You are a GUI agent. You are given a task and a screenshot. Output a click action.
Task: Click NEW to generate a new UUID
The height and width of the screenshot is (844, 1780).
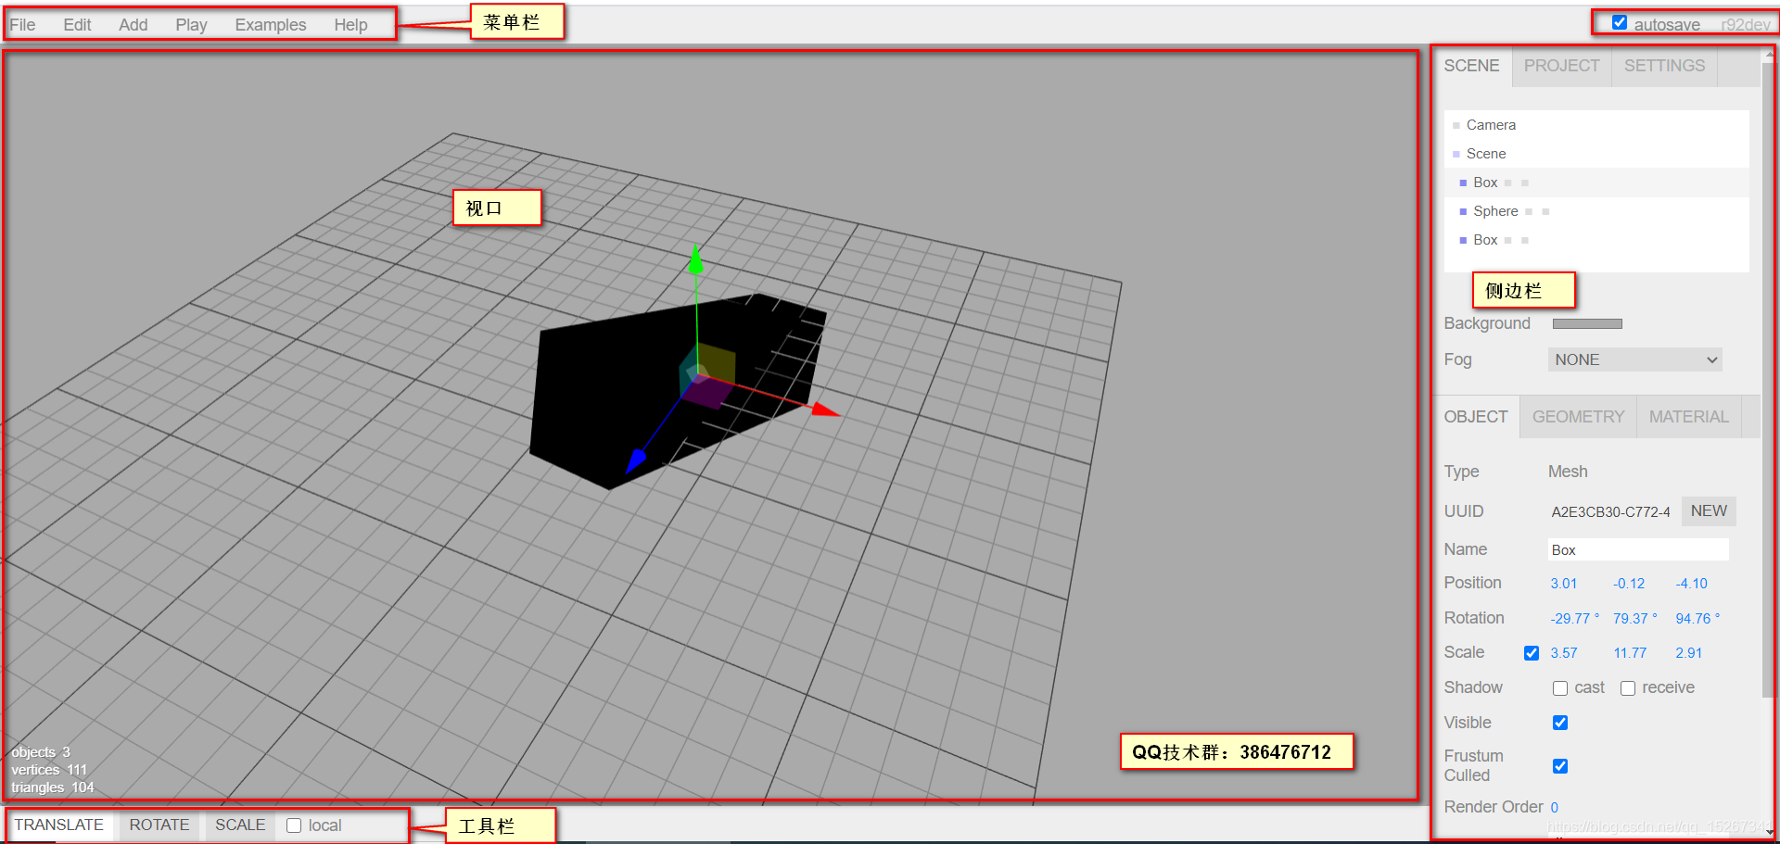click(1708, 510)
